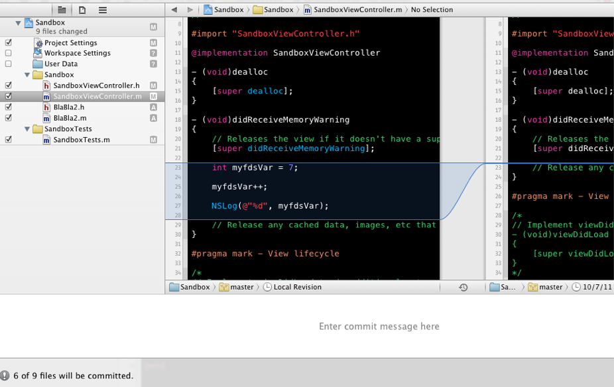Click the blank document icon in the toolbar
Viewport: 614px width, 387px height.
[x=82, y=9]
